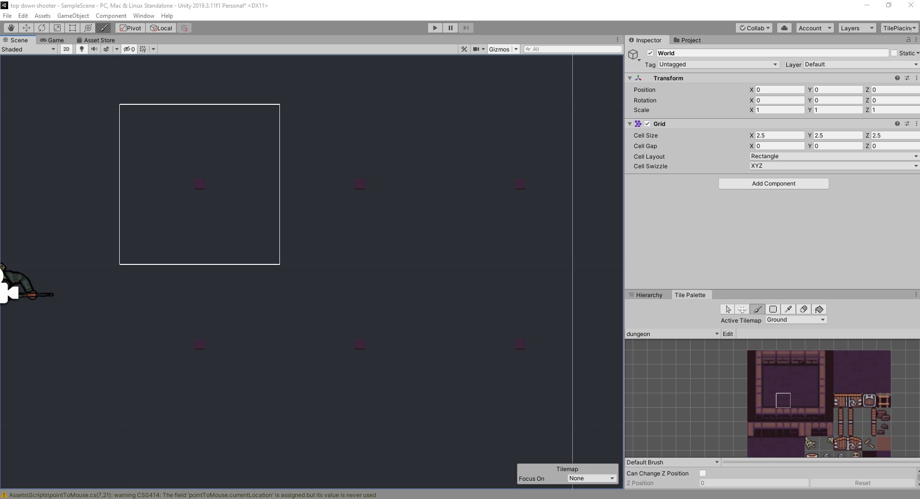920x499 pixels.
Task: Open the Cell Layout dropdown
Action: pyautogui.click(x=832, y=156)
